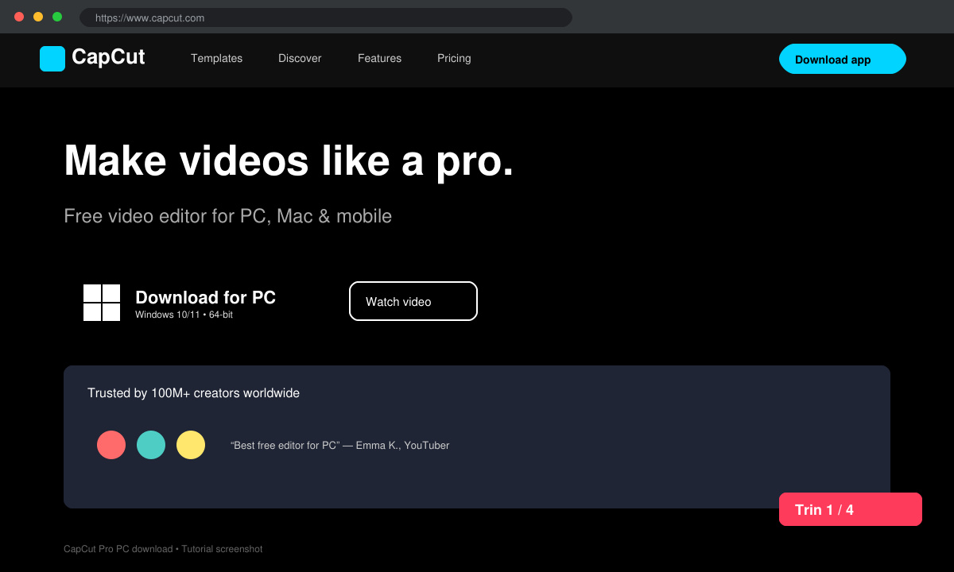Click the Emma K. YouTuber testimonial quote
Viewport: 954px width, 572px height.
tap(339, 446)
